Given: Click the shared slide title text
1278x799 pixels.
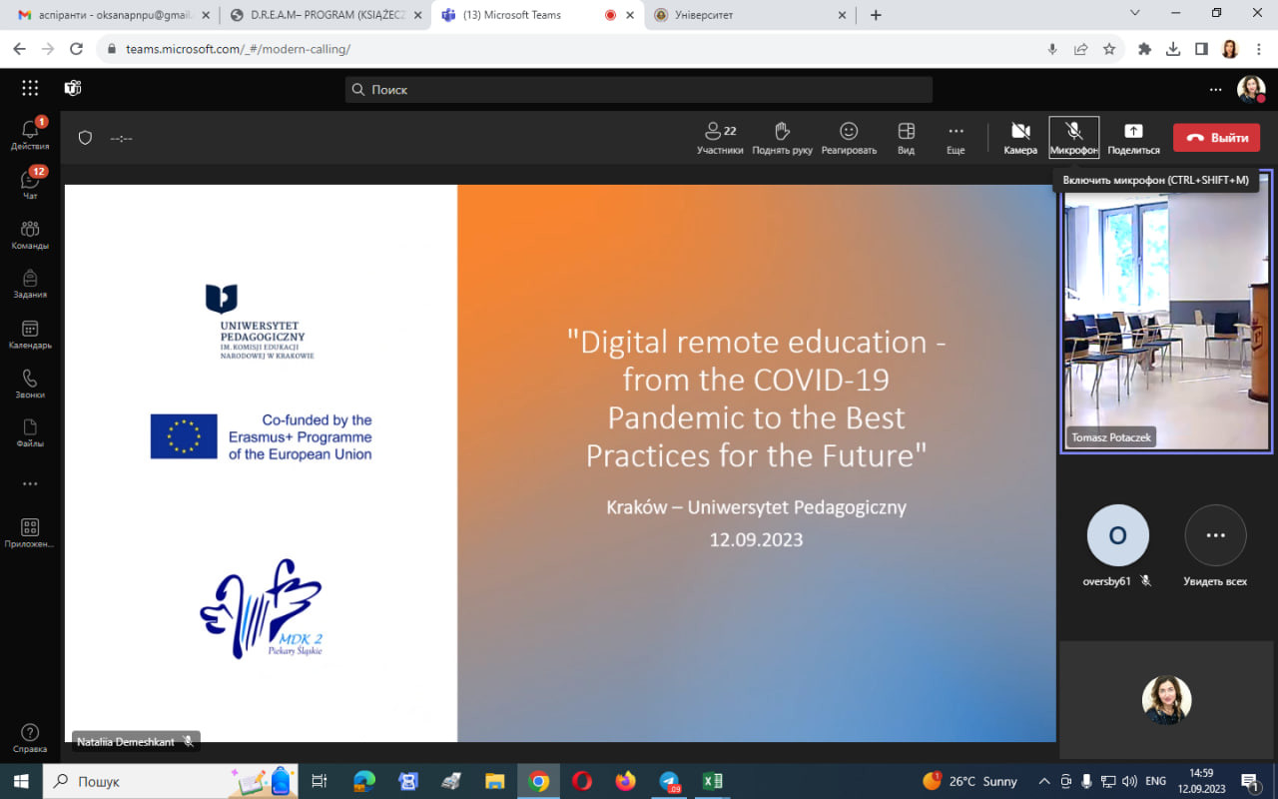Looking at the screenshot, I should tap(756, 399).
